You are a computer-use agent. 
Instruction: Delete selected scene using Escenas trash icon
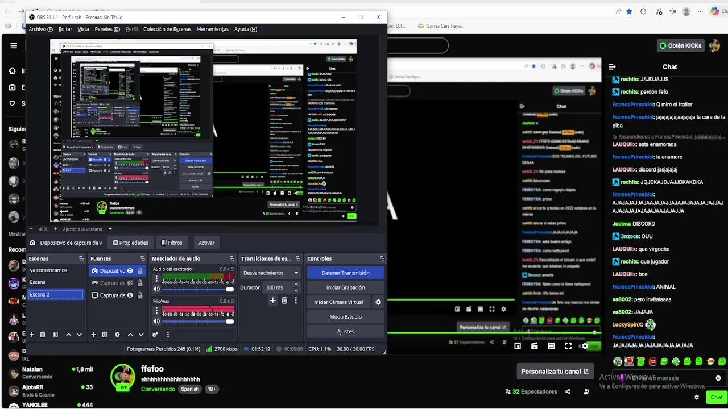pos(43,335)
